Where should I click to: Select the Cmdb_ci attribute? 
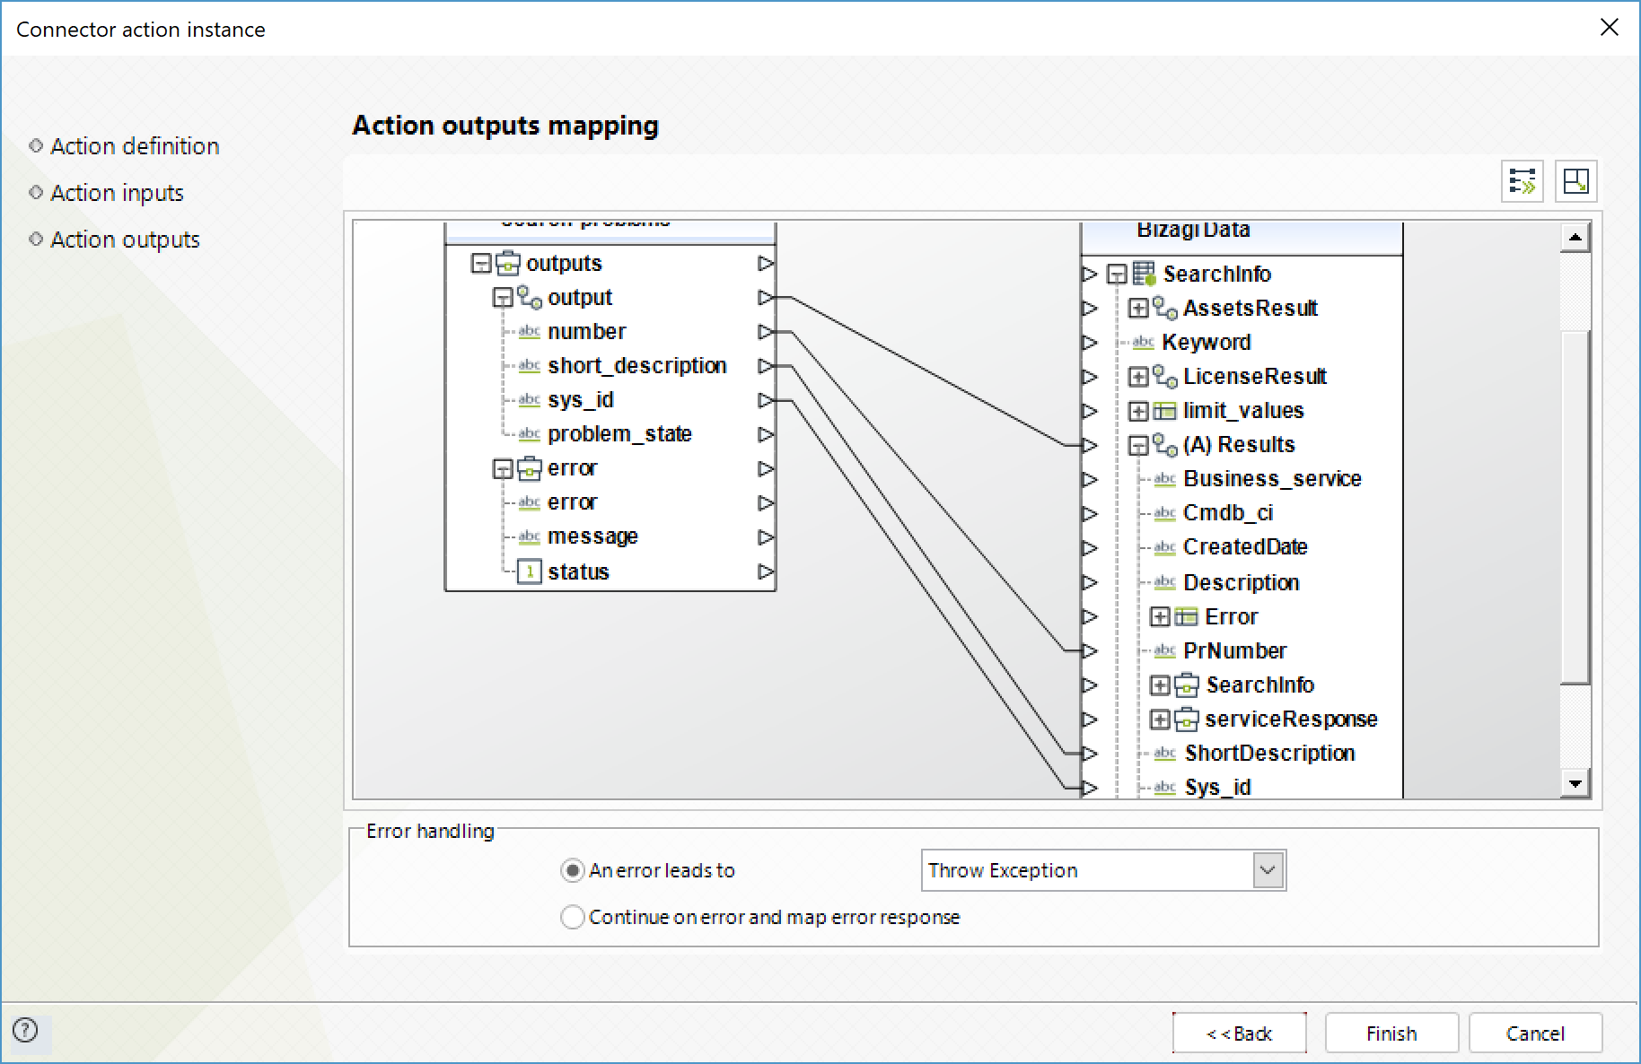point(1228,513)
